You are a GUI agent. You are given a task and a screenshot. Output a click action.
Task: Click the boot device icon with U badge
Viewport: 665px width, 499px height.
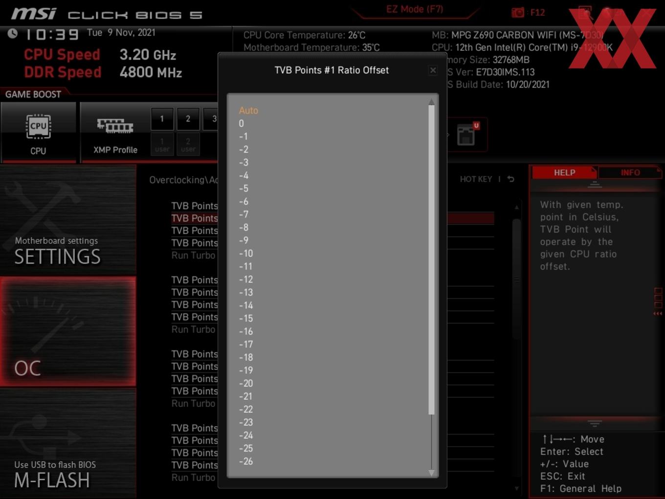tap(467, 135)
